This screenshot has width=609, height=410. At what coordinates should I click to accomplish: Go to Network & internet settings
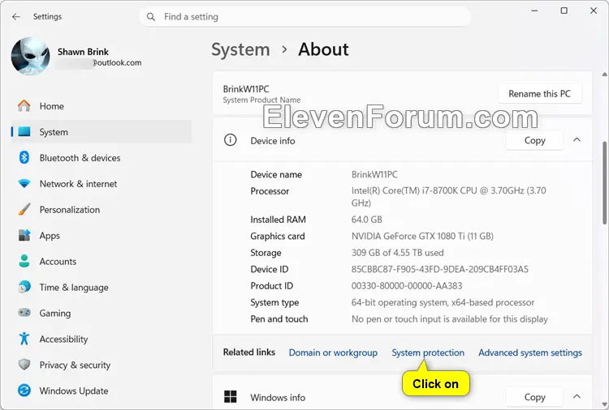pyautogui.click(x=101, y=184)
